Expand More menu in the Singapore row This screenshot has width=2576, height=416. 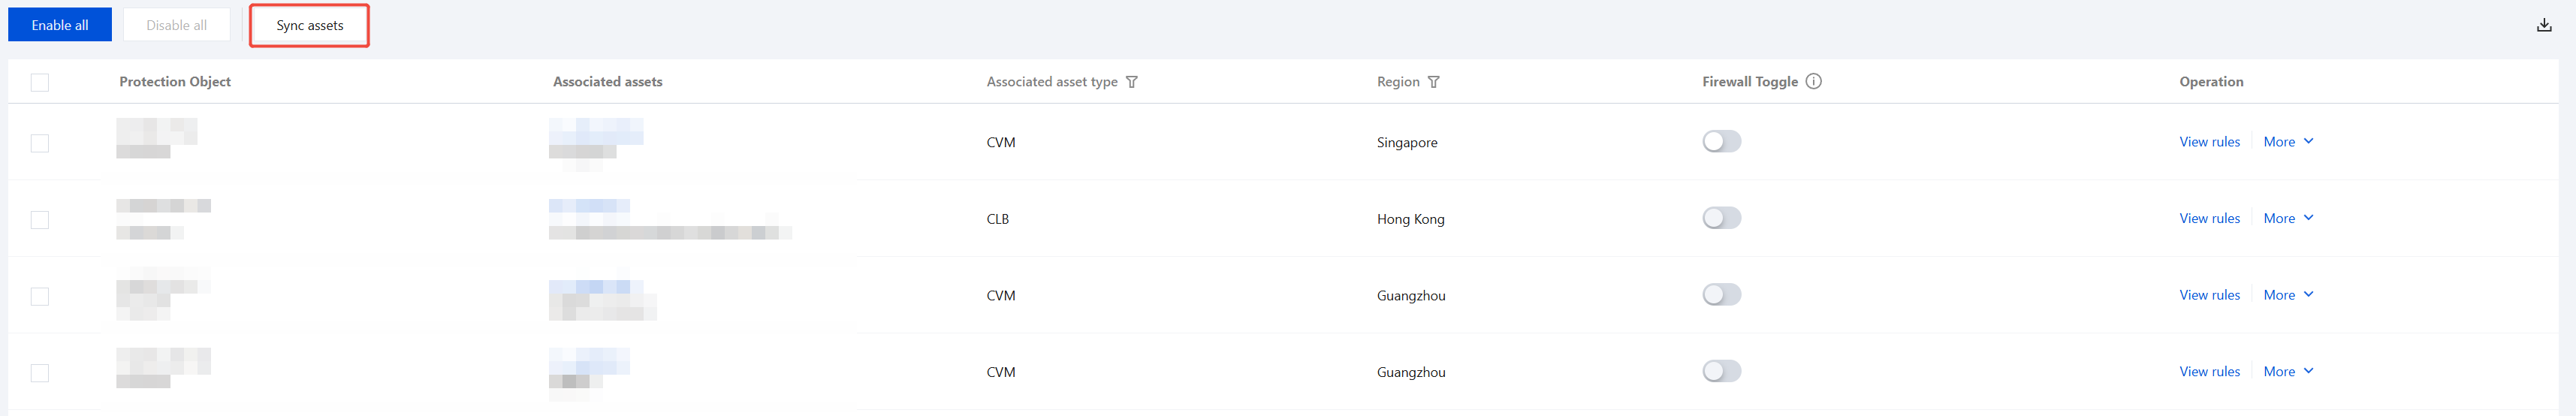(2287, 142)
